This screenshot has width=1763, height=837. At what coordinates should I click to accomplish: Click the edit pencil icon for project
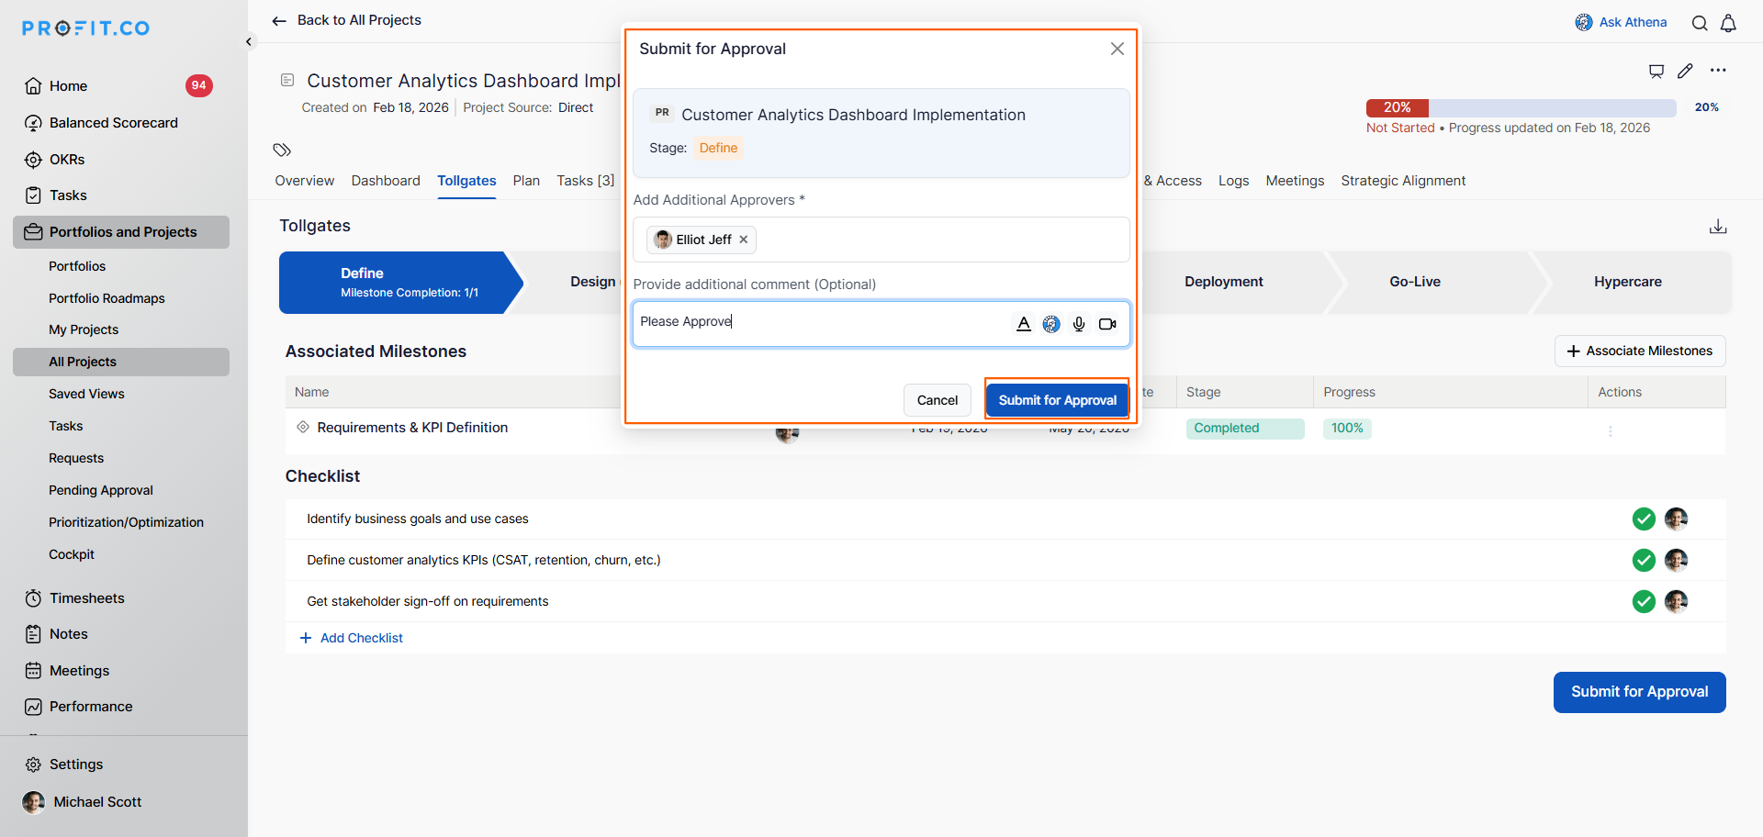tap(1685, 71)
